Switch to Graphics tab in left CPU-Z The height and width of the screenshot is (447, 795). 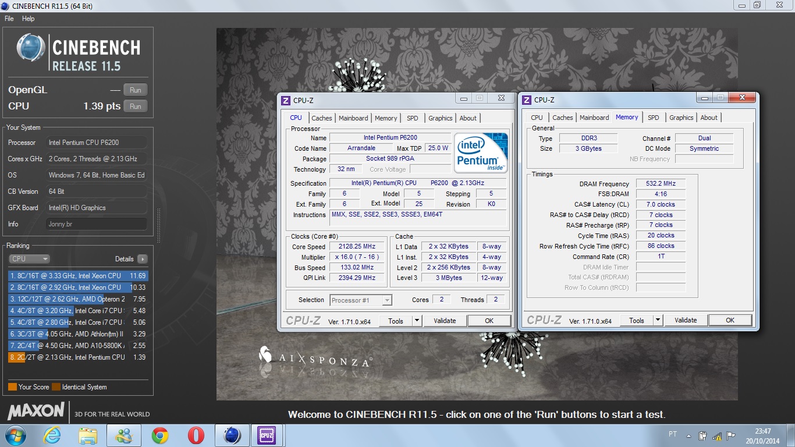click(441, 118)
